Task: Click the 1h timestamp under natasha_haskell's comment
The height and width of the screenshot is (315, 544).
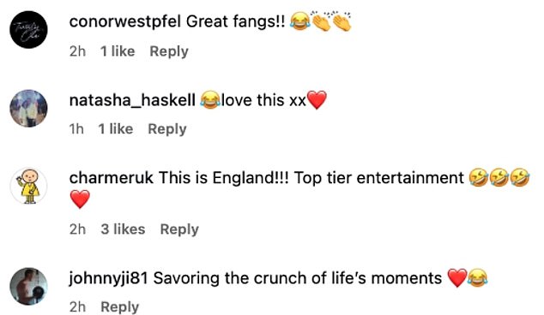Action: 76,129
